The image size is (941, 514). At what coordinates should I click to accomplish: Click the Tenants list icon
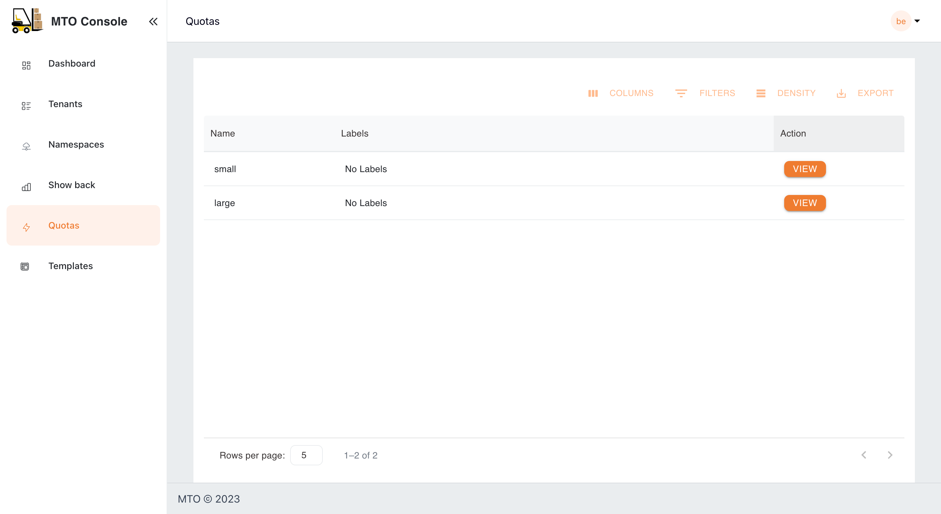pyautogui.click(x=26, y=106)
